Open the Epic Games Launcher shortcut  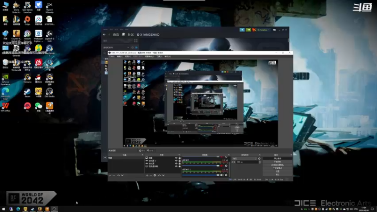click(x=27, y=6)
